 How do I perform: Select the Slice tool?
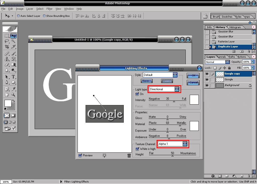point(13,47)
